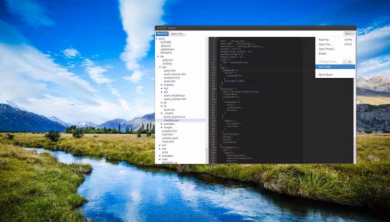Expand the test folder arrow
390x222 pixels.
click(x=162, y=88)
